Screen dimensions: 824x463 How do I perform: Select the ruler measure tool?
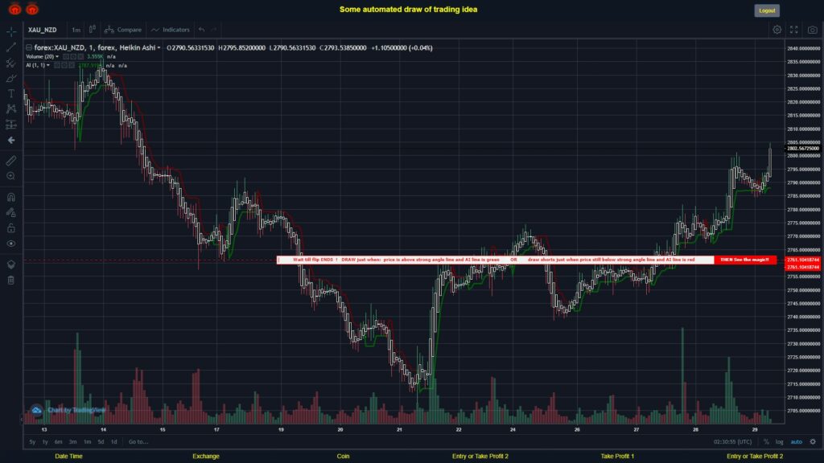click(x=11, y=161)
